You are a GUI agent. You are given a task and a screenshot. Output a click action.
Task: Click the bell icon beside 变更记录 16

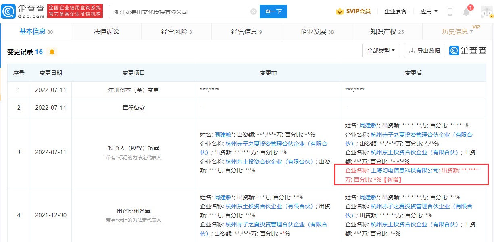pos(52,52)
